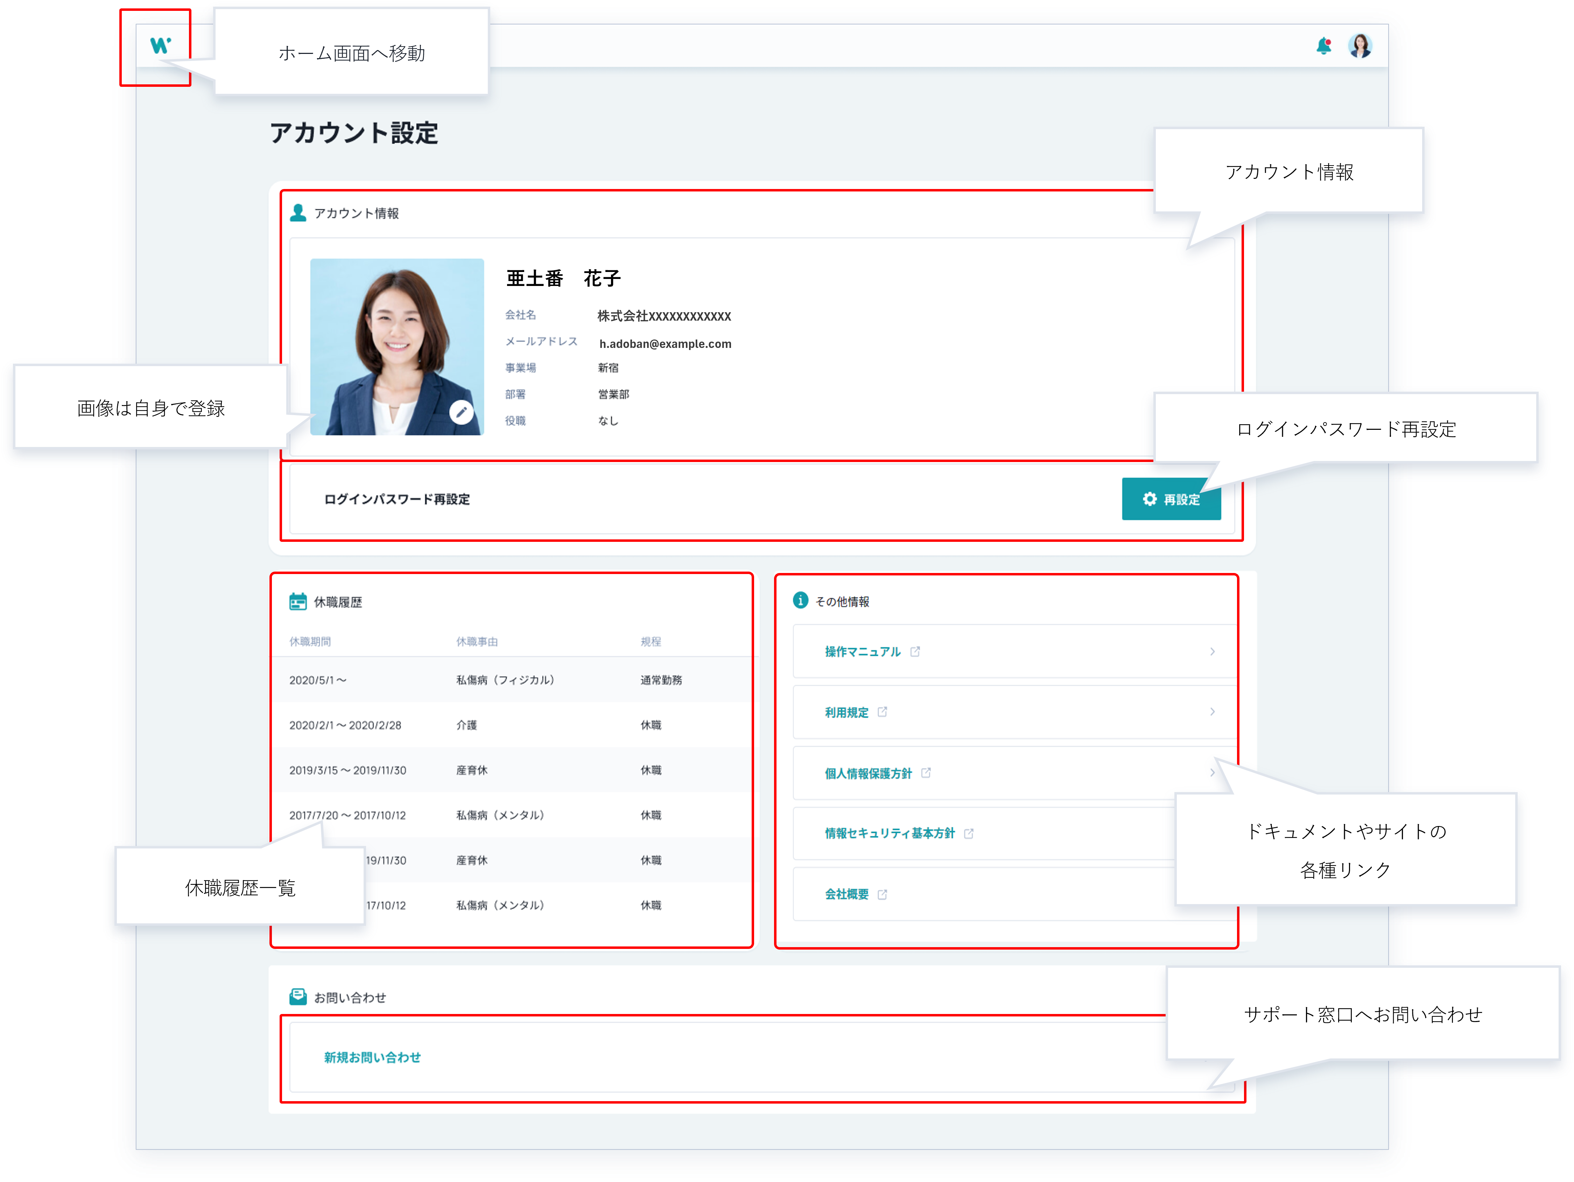Click external-link icon next to 会社概要
Screen dimensions: 1574x1182
point(882,894)
